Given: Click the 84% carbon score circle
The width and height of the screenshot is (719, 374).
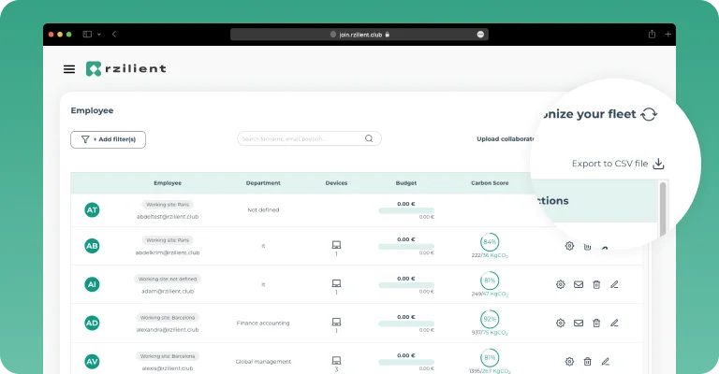Looking at the screenshot, I should pyautogui.click(x=490, y=242).
